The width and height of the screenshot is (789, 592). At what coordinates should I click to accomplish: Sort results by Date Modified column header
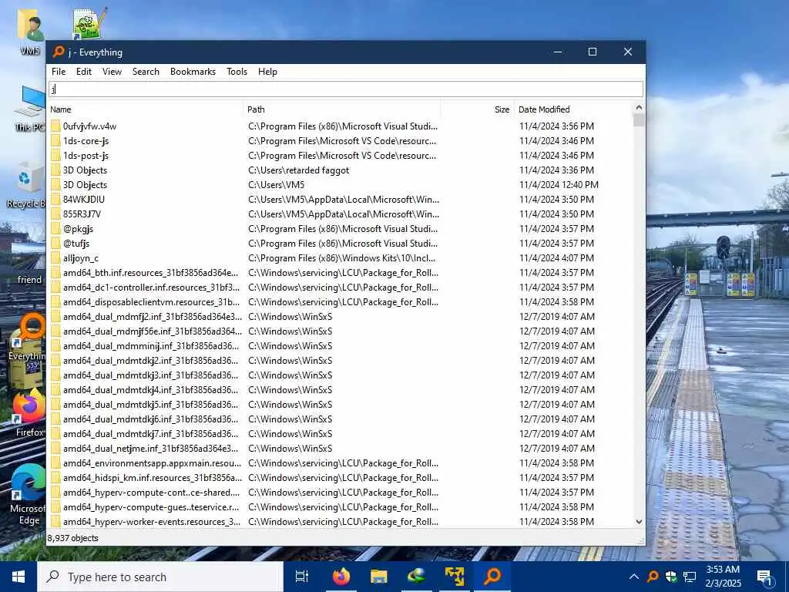[x=573, y=109]
